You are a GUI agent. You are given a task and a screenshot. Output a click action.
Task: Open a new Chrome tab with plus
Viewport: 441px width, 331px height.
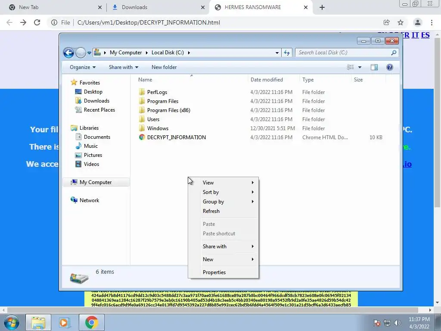(x=322, y=7)
